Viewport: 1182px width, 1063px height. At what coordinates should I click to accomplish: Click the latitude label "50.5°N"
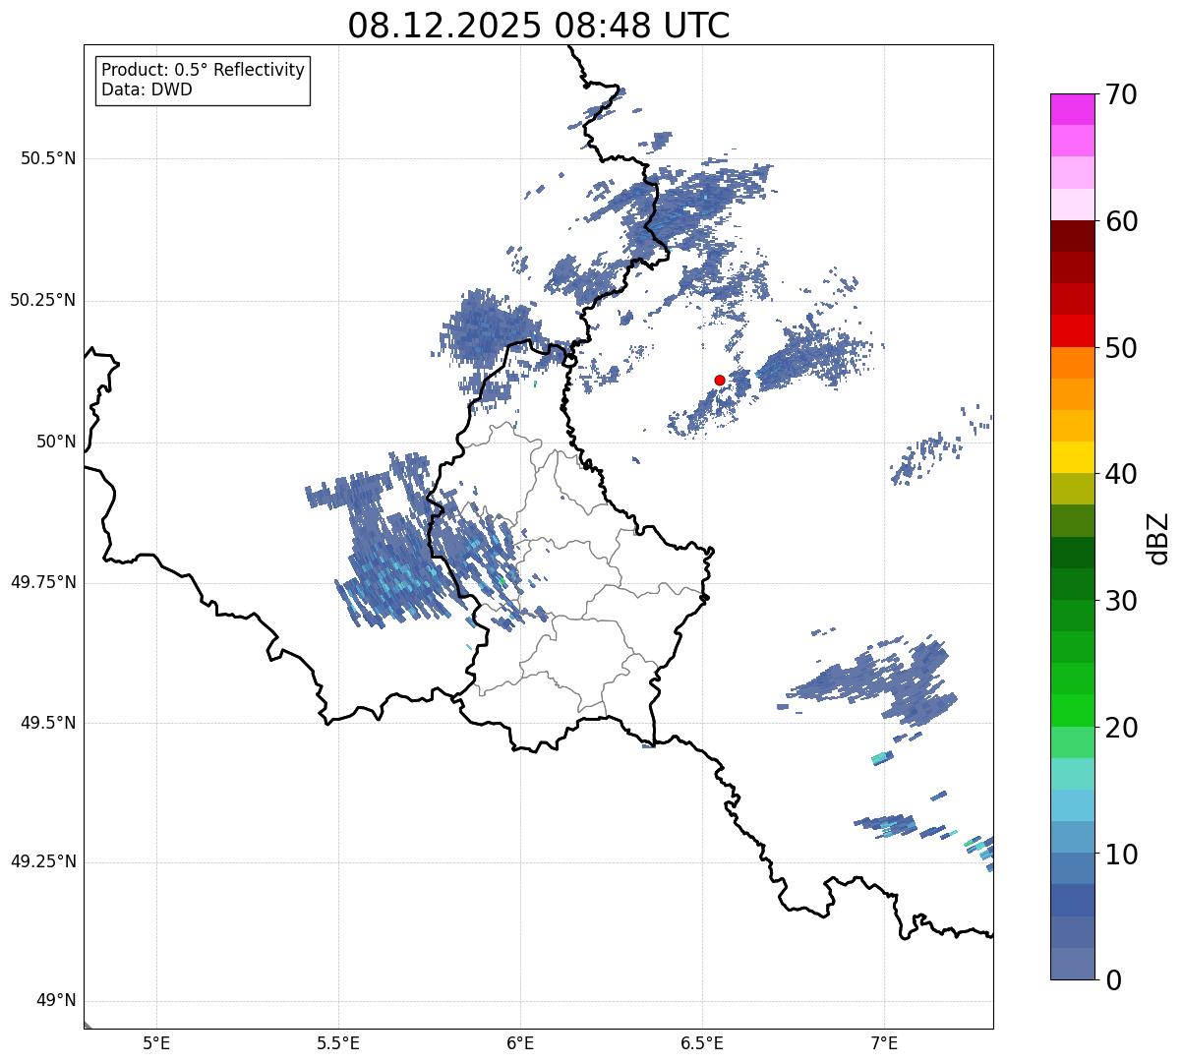48,159
